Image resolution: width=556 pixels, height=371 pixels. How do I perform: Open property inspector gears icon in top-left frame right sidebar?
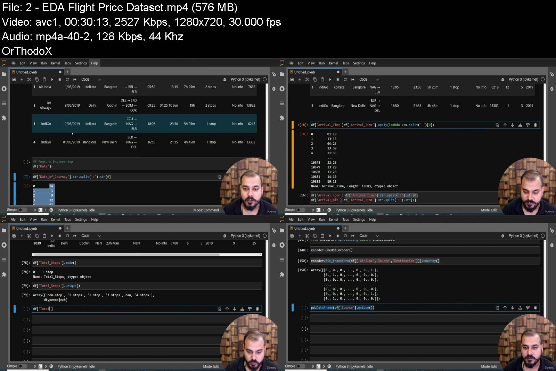(x=274, y=74)
